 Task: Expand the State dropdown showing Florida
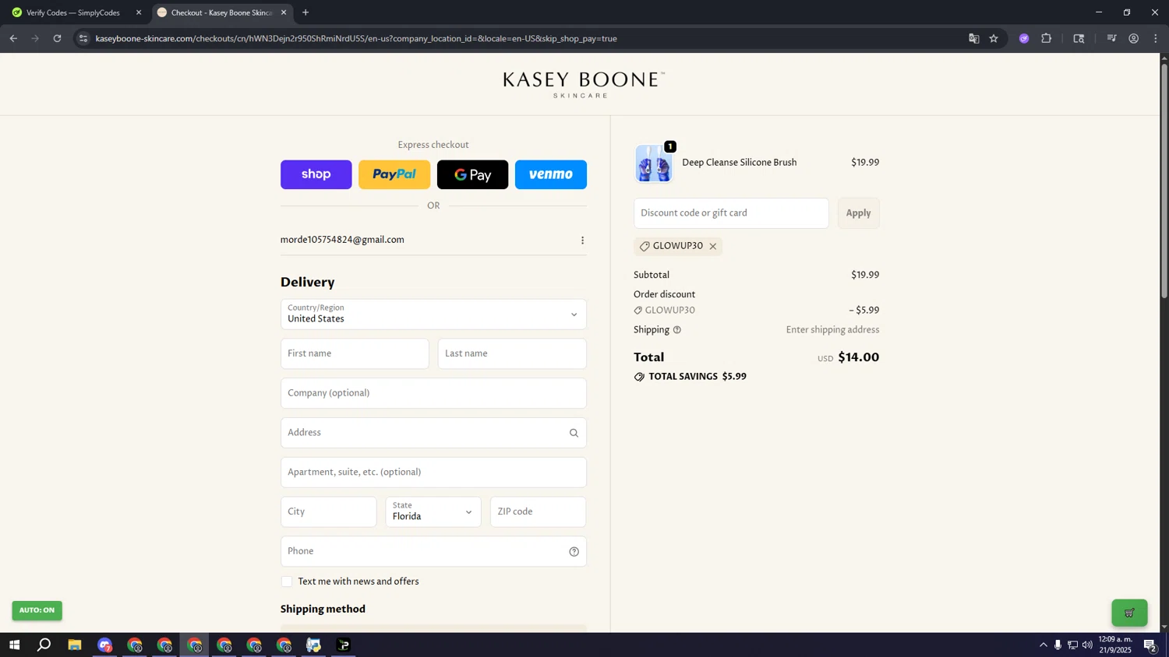[x=433, y=512]
